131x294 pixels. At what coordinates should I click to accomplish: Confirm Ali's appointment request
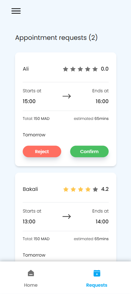89,151
